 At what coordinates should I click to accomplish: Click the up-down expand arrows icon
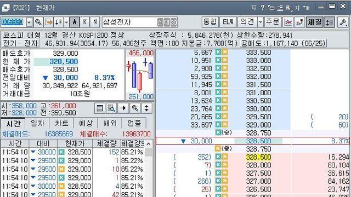coord(146,108)
